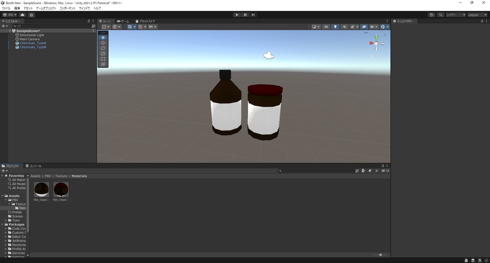Screen dimensions: 490x263
Task: Open the settings gear next to cloud icon
Action: 31,15
